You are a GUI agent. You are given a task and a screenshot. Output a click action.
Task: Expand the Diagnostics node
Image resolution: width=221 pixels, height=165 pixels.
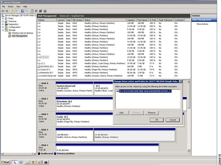[x=3, y=24]
